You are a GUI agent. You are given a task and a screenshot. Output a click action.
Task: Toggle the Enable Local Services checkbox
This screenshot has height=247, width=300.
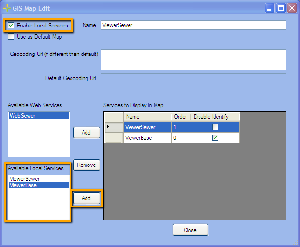(11, 25)
